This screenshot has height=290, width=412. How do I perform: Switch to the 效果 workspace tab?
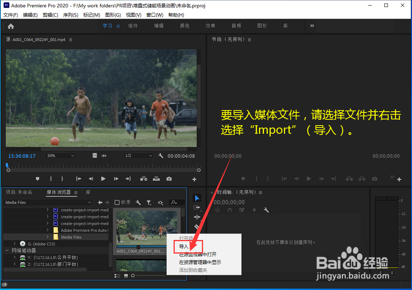pyautogui.click(x=210, y=26)
